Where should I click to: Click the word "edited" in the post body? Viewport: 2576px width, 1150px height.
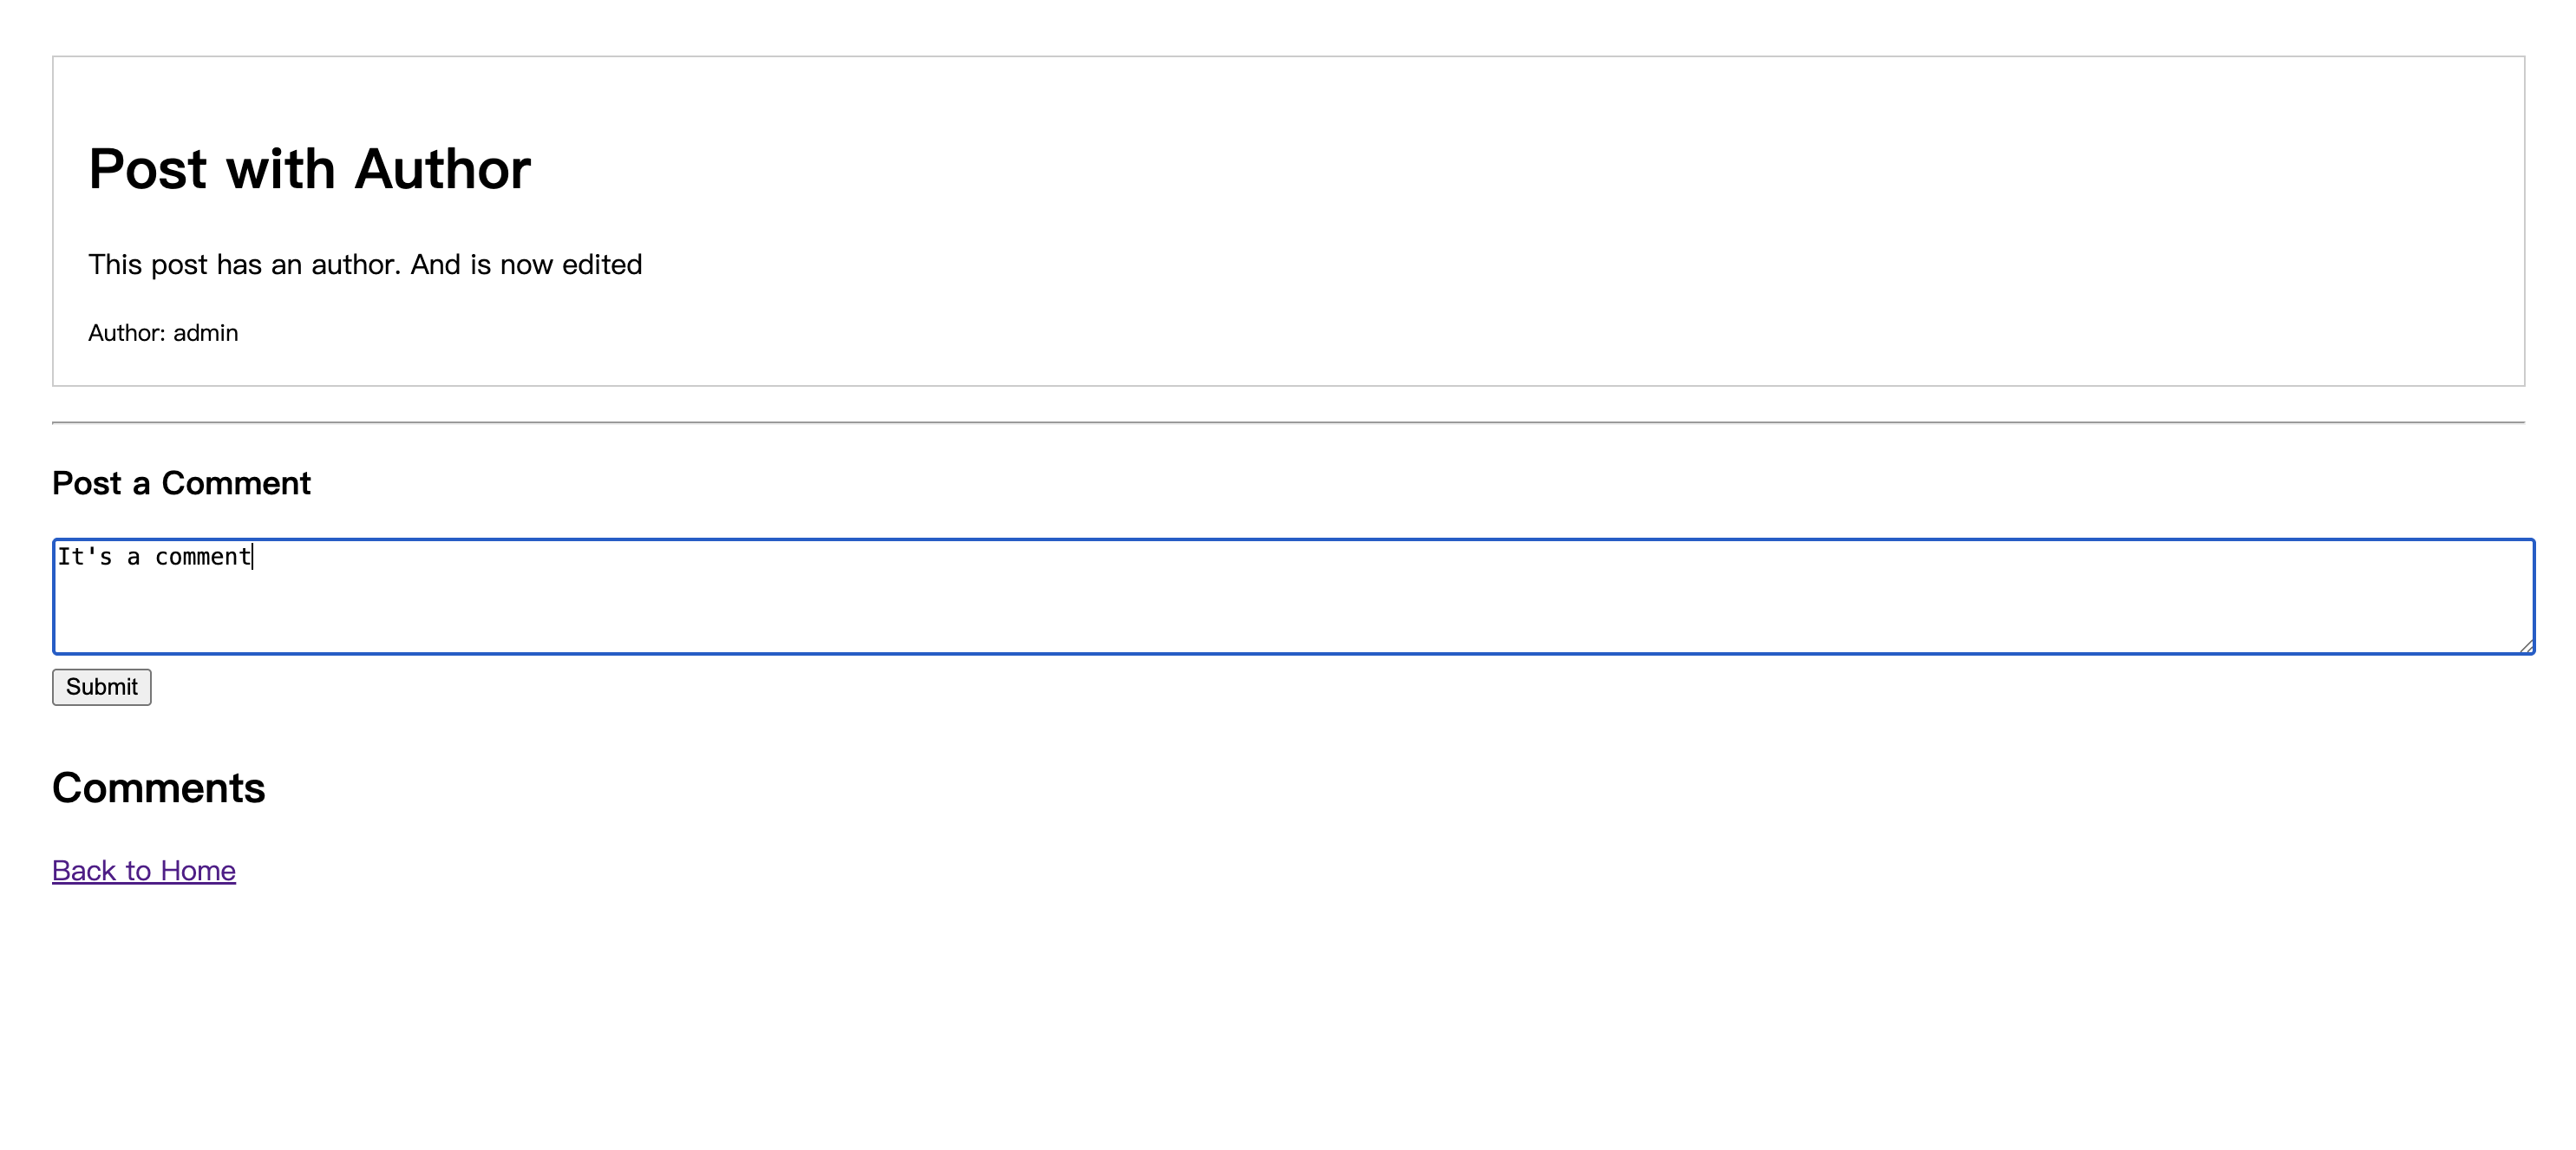[x=602, y=265]
